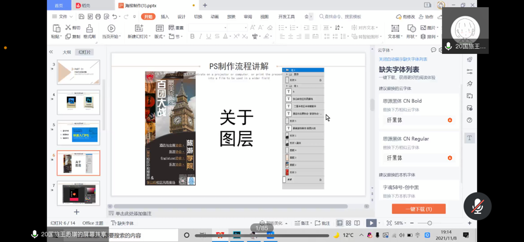Toggle Bold formatting button
Viewport: 524px width, 242px height.
pos(192,36)
